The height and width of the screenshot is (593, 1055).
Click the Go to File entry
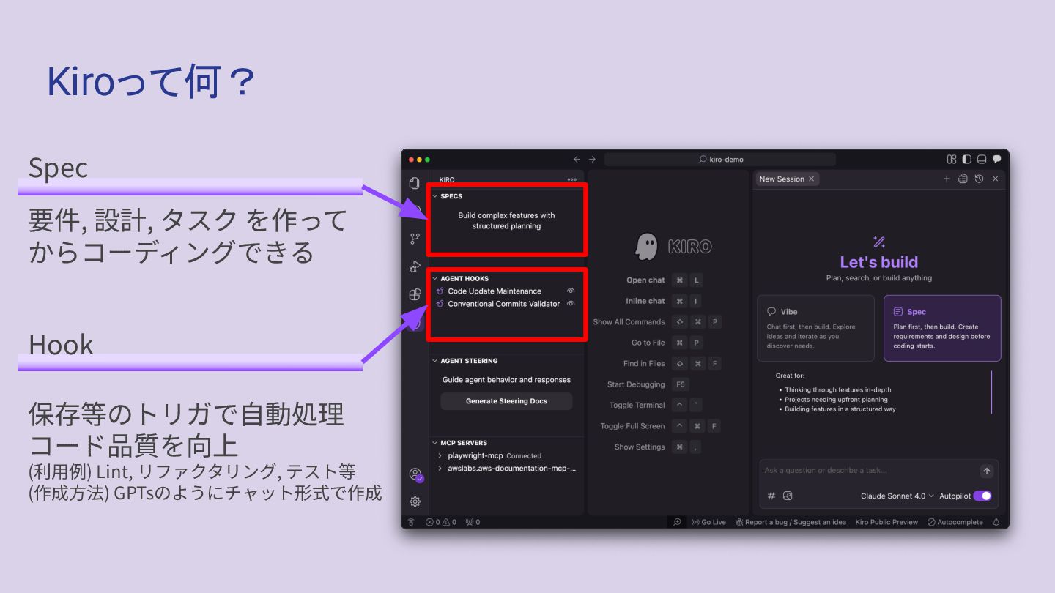click(667, 343)
